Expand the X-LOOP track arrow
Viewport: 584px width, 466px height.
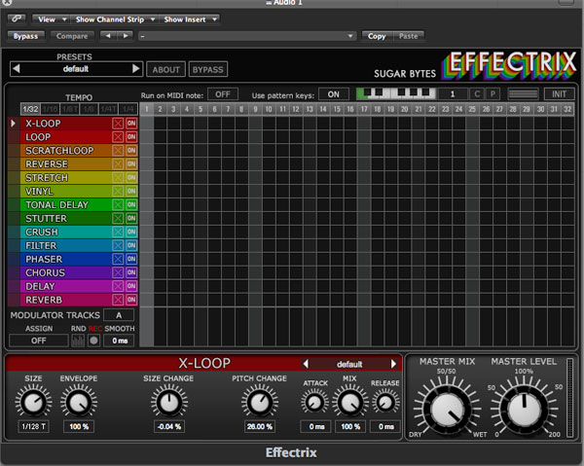(x=14, y=123)
